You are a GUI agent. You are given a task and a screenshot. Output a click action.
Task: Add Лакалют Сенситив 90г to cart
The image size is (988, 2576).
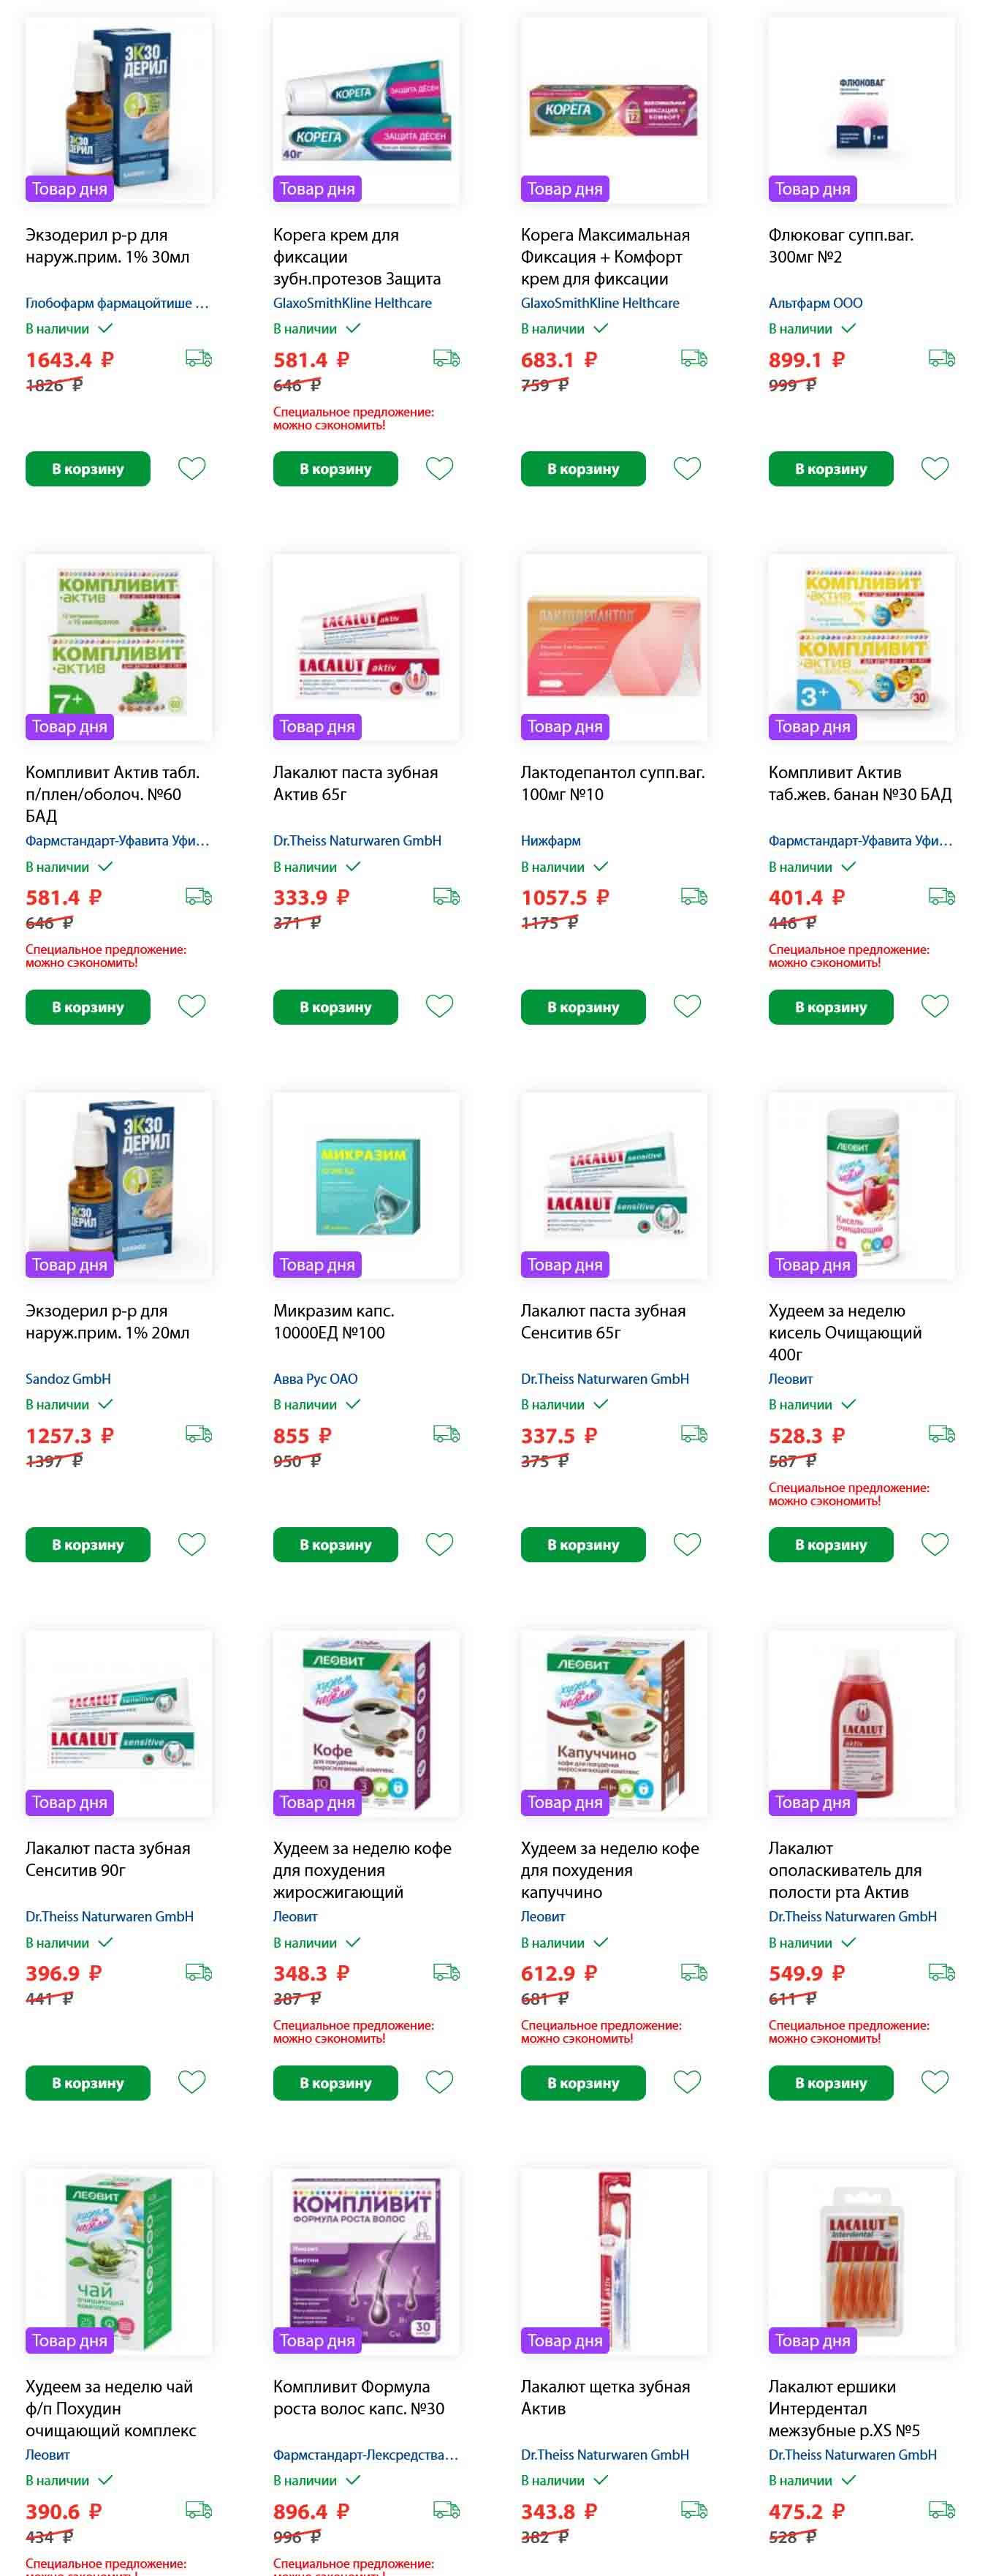88,2083
